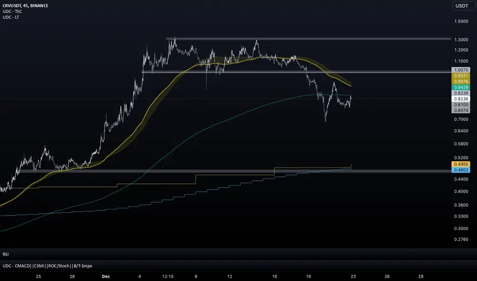477x281 pixels.
Task: Select the UDC - LT indicator label
Action: point(11,17)
